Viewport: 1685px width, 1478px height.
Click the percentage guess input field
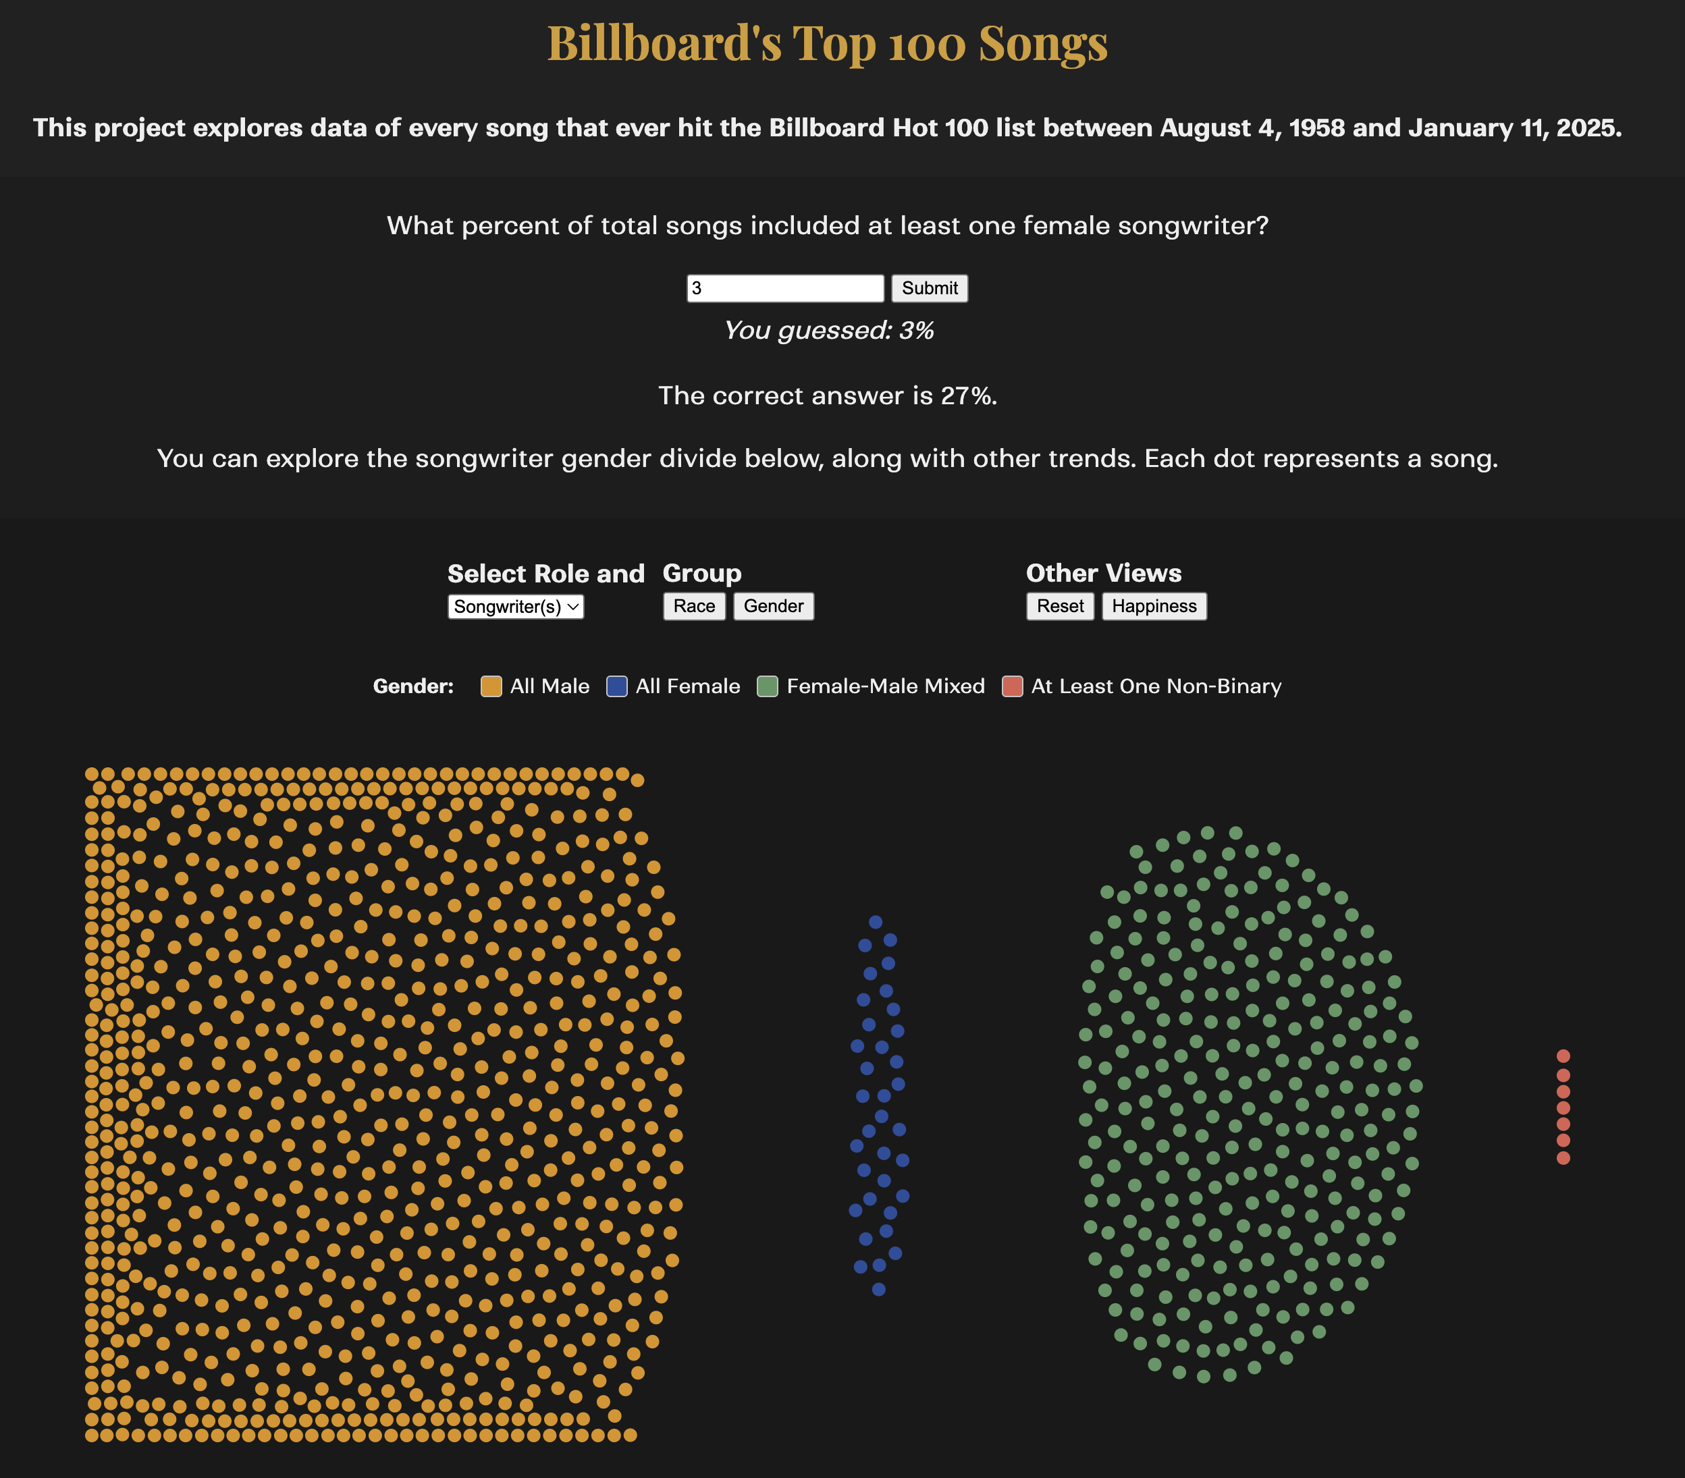pos(785,288)
